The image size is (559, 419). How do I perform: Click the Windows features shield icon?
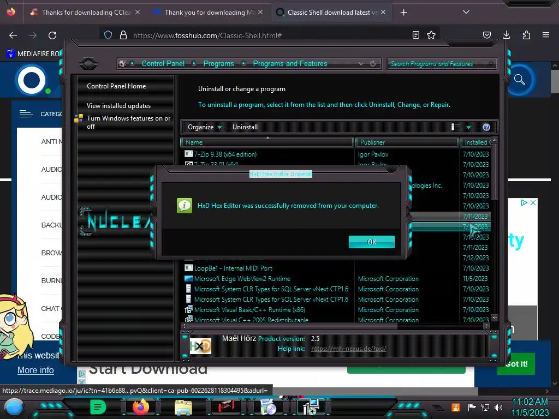point(79,118)
